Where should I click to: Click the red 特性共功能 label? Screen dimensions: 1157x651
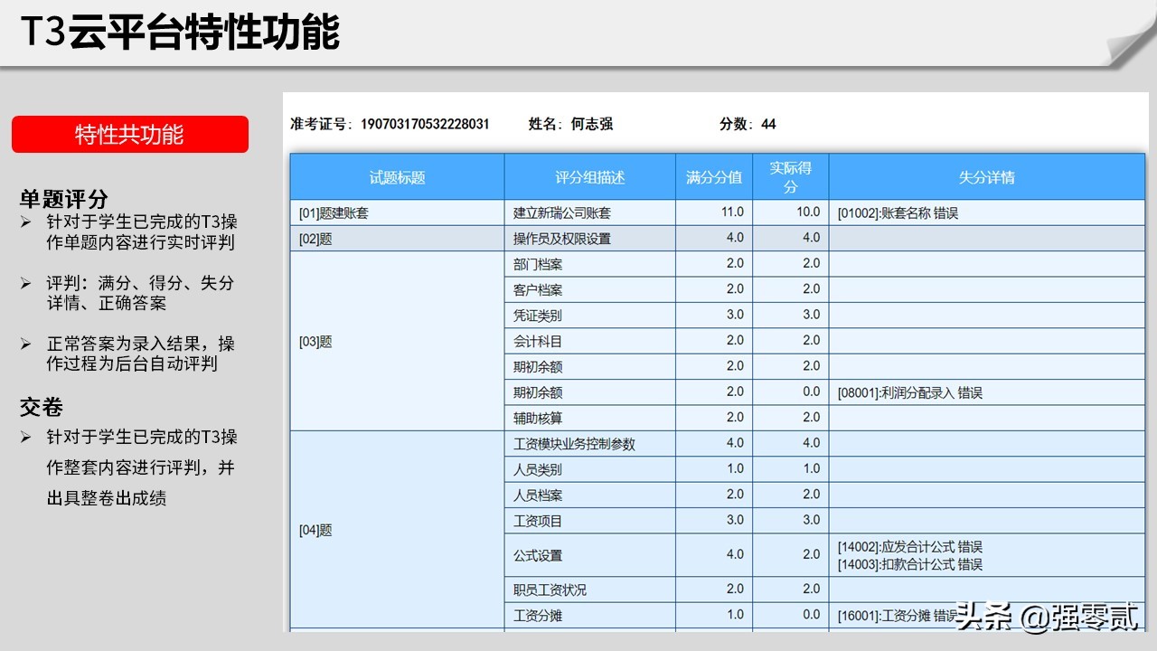(129, 133)
